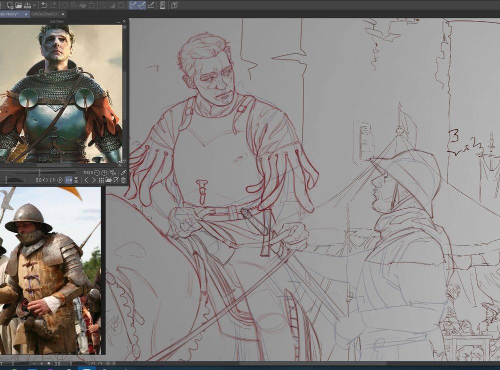This screenshot has height=370, width=500.
Task: Reset Sub View image rotation
Action: pyautogui.click(x=59, y=180)
